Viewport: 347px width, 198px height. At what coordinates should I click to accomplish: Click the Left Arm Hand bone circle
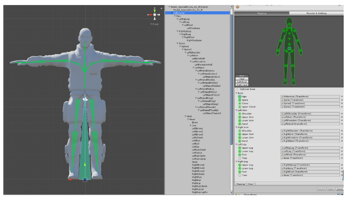tap(240, 124)
